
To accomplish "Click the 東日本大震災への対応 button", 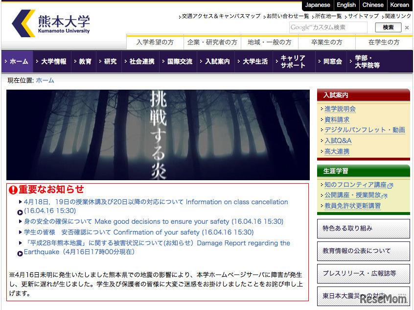I will tap(363, 296).
